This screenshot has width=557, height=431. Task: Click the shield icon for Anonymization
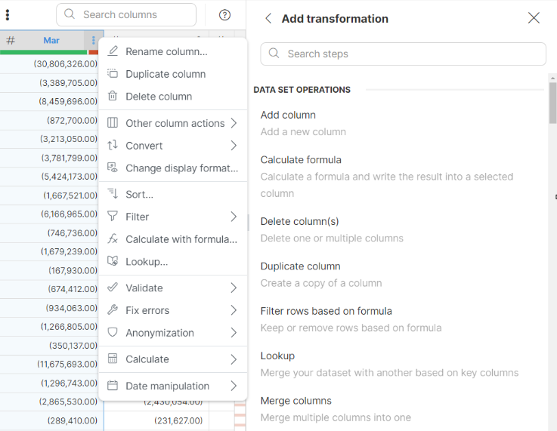tap(113, 332)
